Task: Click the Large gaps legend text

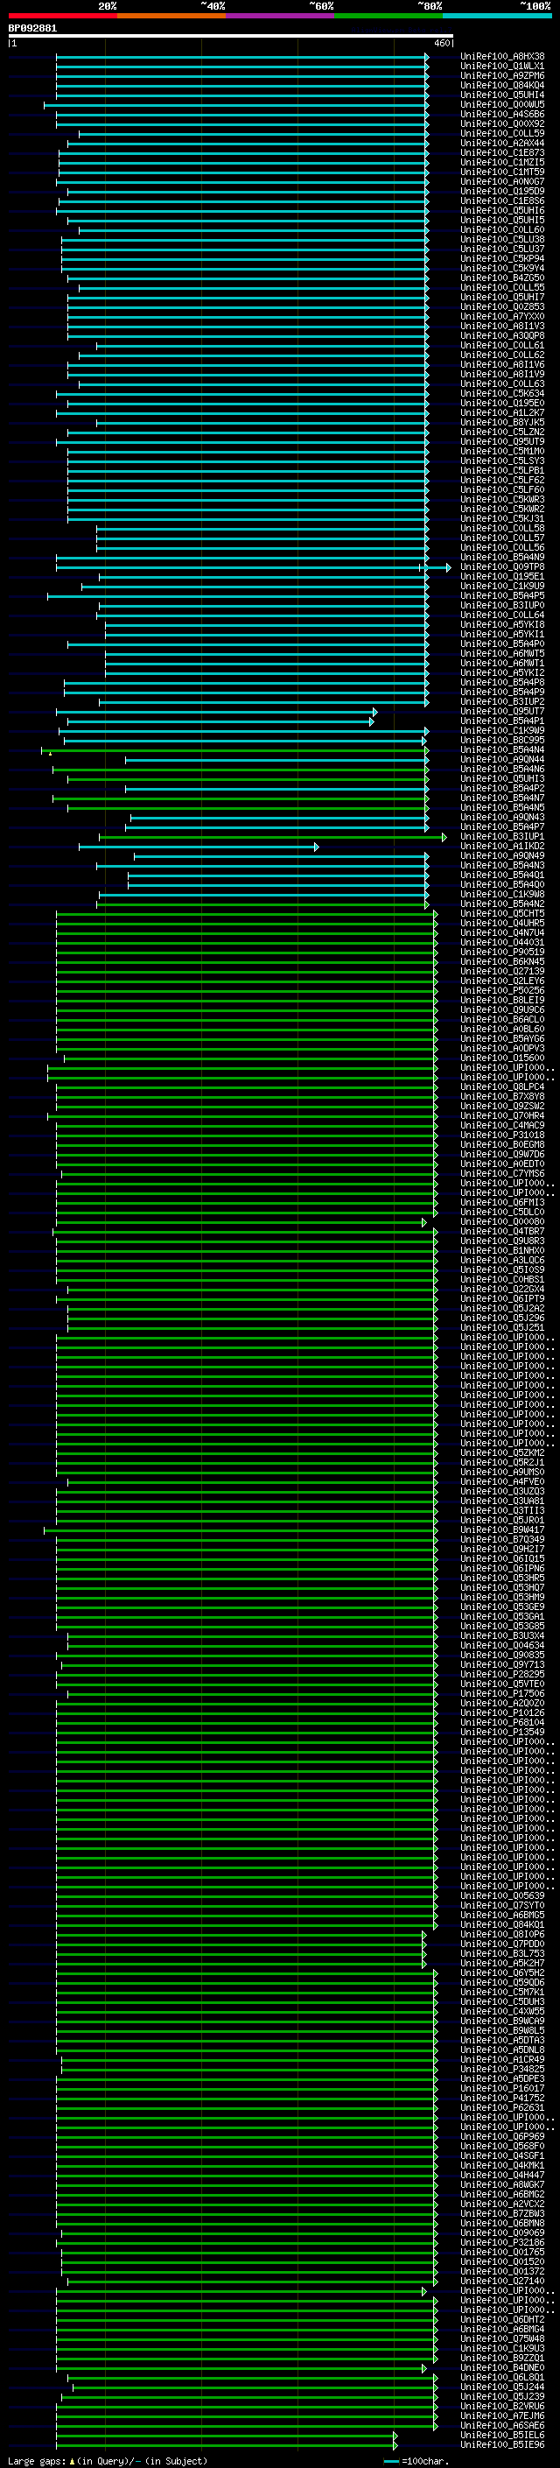Action: pyautogui.click(x=108, y=2460)
